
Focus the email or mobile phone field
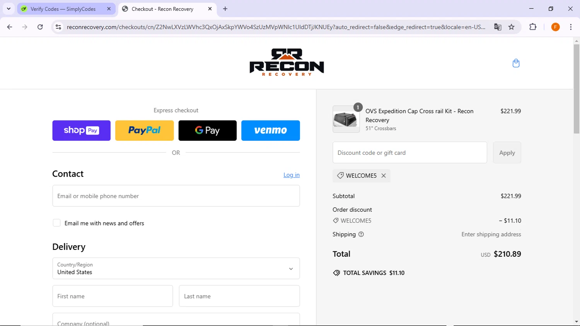click(x=176, y=196)
